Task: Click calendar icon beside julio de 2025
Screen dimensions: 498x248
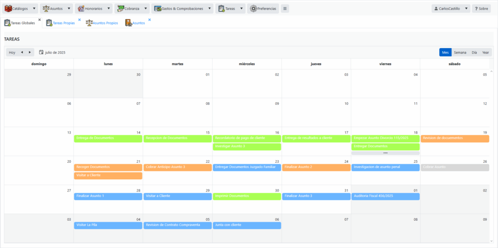Action: (x=41, y=52)
